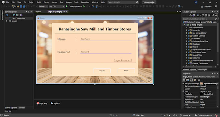
Task: Open startup project C-sharp-project dropdown arrow
Action: tap(82, 6)
